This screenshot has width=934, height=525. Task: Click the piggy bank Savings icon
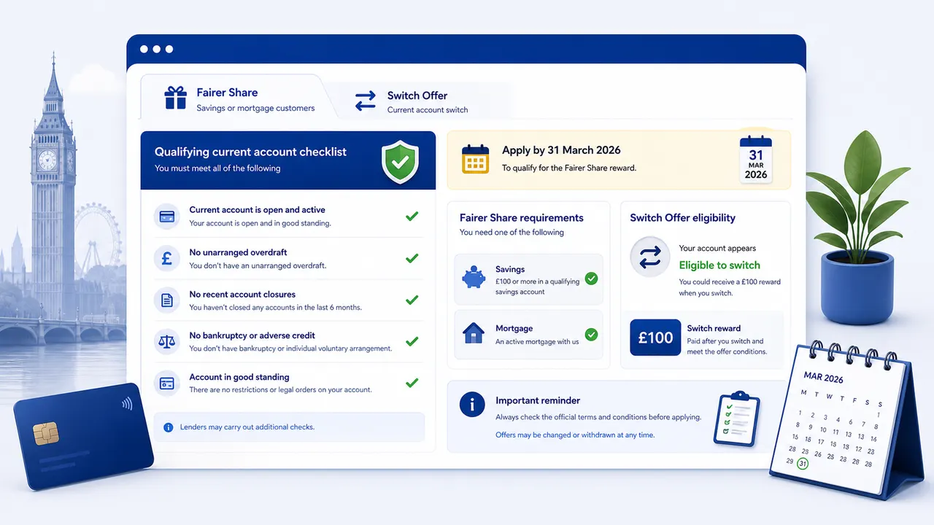474,279
